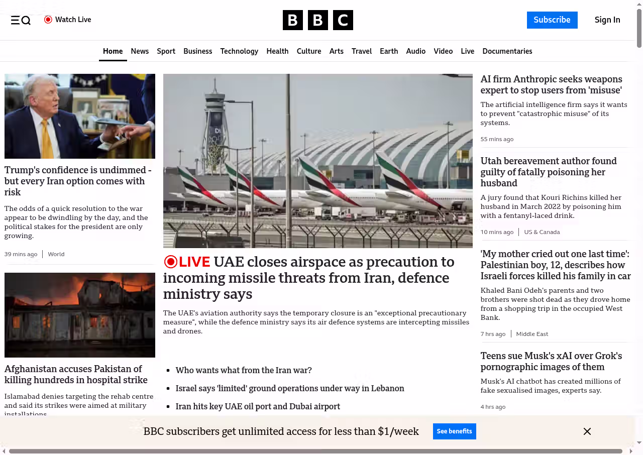Click the red LIVE indicator on UAE headline

(x=187, y=262)
